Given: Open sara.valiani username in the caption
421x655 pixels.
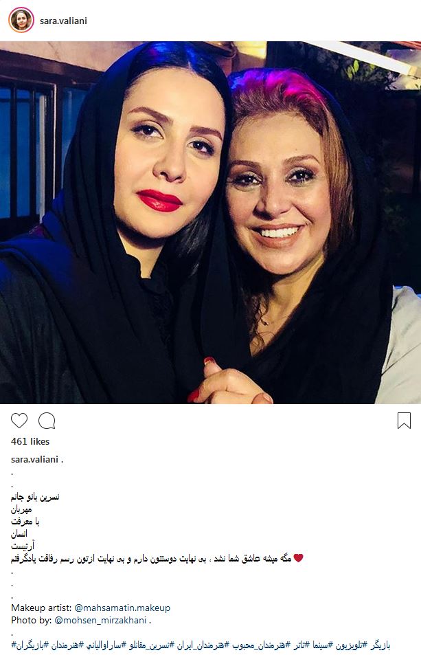Looking at the screenshot, I should click(x=34, y=459).
